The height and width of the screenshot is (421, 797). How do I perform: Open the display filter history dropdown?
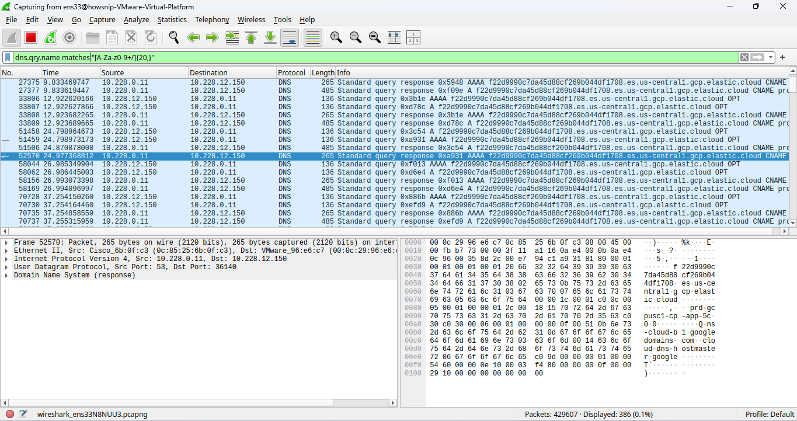click(771, 57)
